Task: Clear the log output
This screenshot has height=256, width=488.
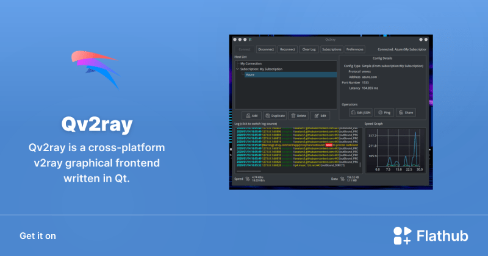Action: (x=309, y=49)
